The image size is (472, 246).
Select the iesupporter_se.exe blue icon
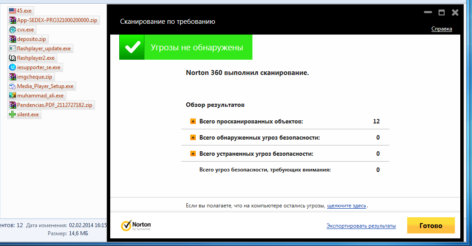click(12, 67)
